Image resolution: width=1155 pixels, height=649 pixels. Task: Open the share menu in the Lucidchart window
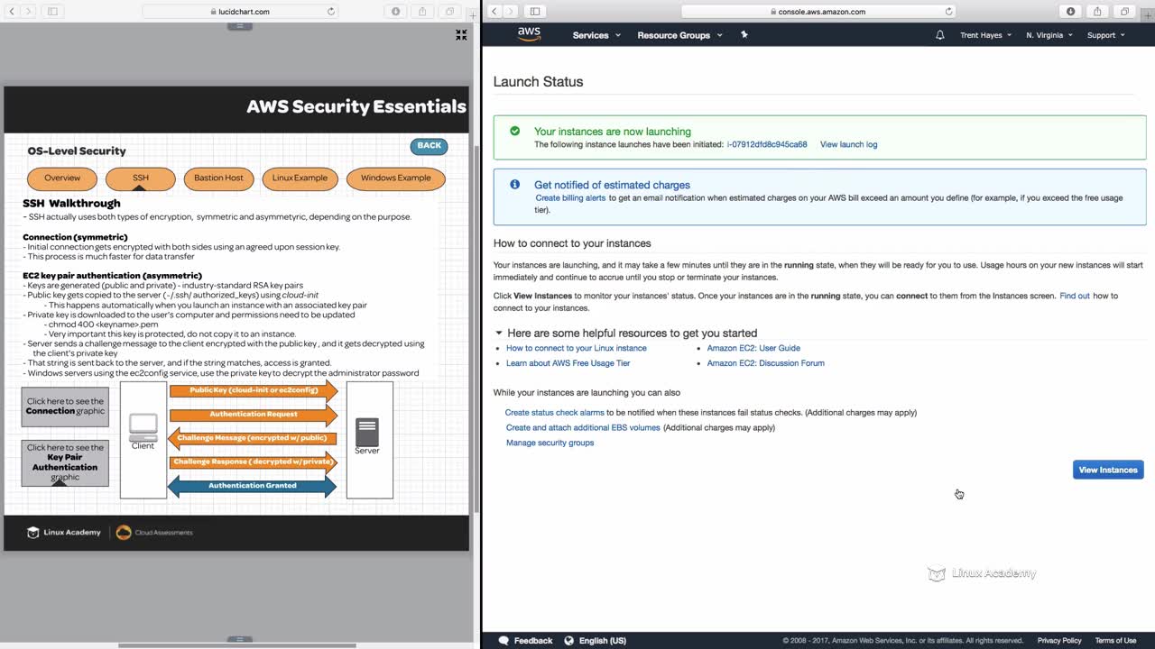coord(422,12)
